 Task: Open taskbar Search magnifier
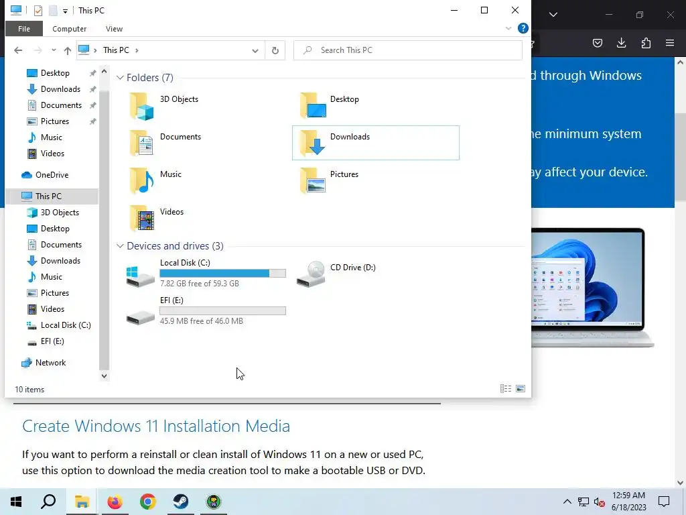48,502
